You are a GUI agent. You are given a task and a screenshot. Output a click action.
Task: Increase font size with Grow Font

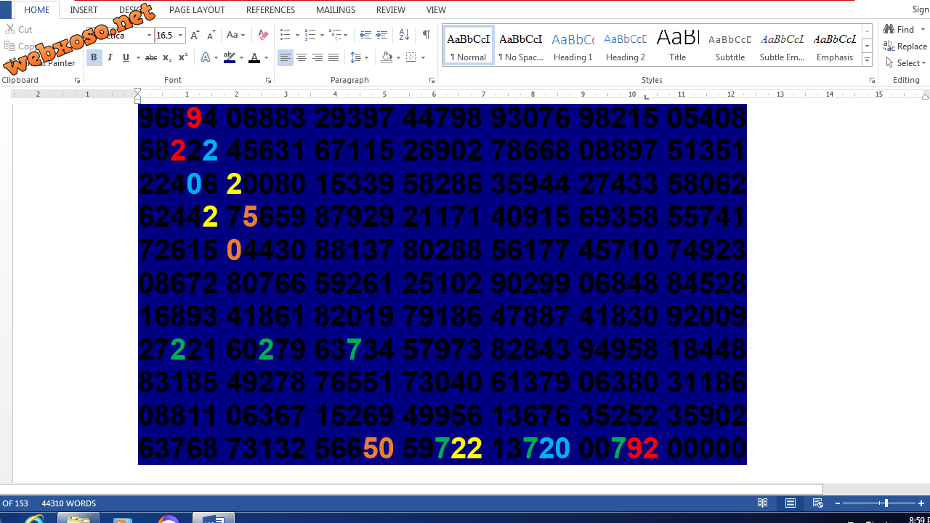coord(195,35)
